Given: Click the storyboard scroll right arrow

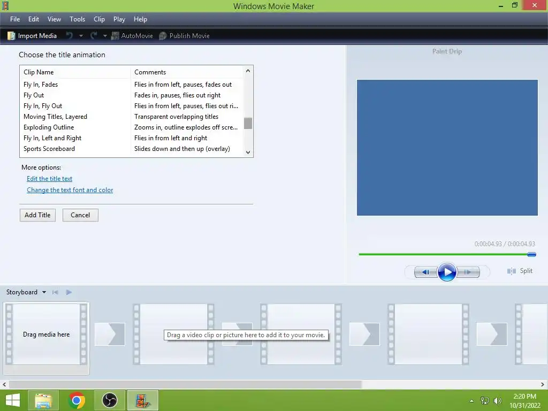Looking at the screenshot, I should (x=543, y=384).
